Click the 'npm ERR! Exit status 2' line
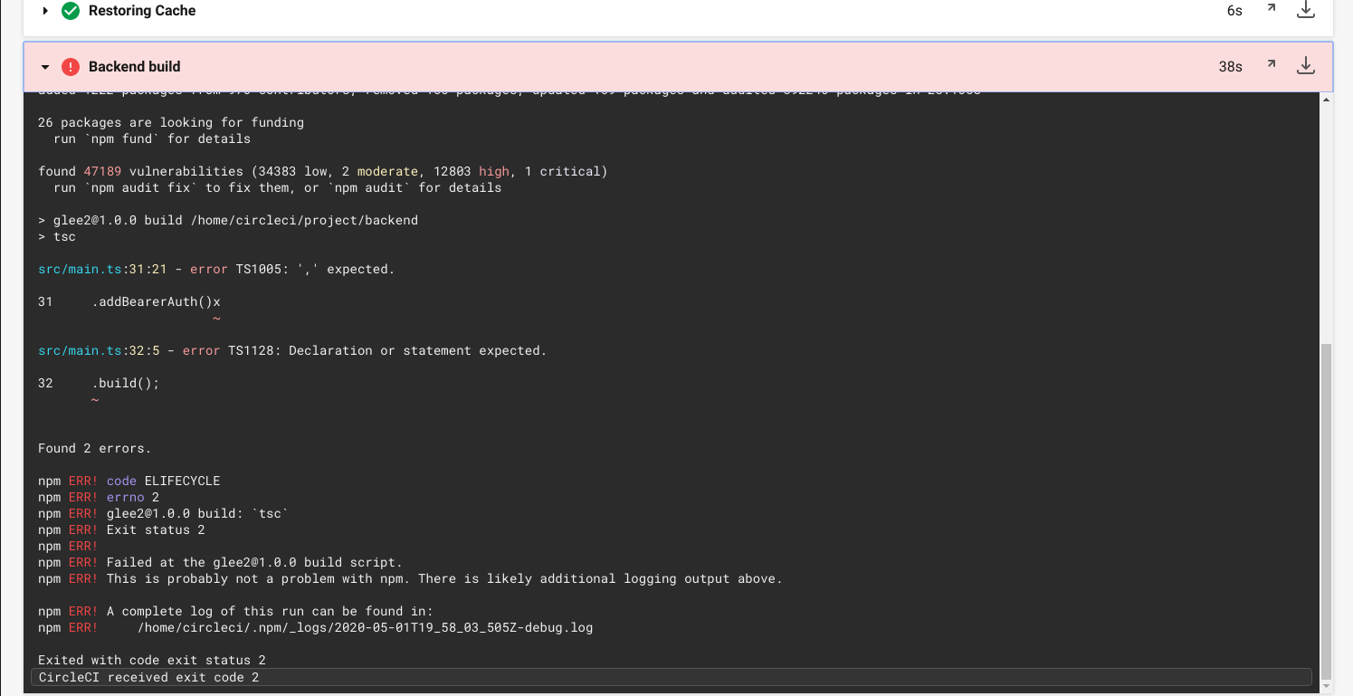The image size is (1353, 696). point(121,529)
